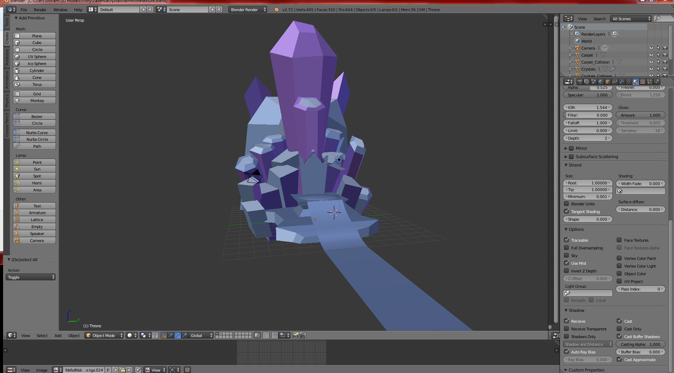Open the Texture properties tab (checker icon)
The width and height of the screenshot is (674, 373).
pos(643,82)
